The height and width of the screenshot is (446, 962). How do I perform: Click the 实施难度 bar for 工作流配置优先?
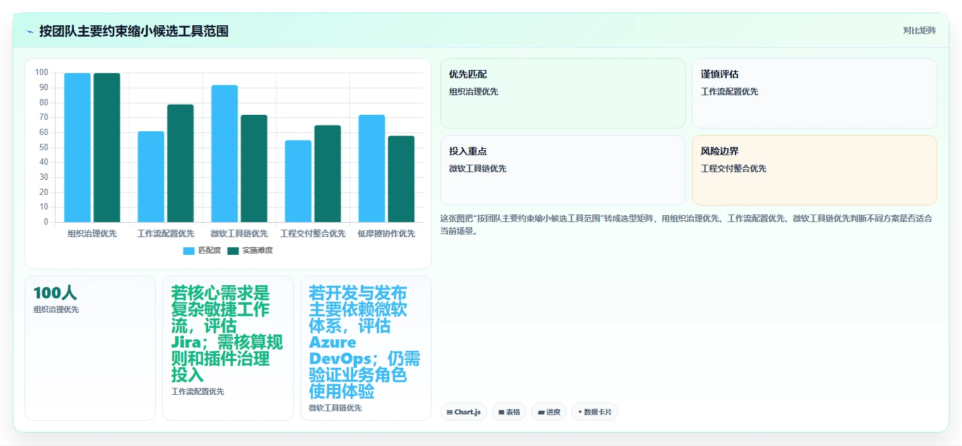pyautogui.click(x=180, y=163)
